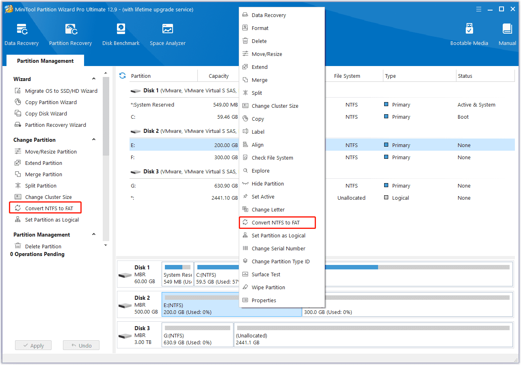Screen dimensions: 521x365
Task: Select Set Partition as Logical in sidebar
Action: 47,220
